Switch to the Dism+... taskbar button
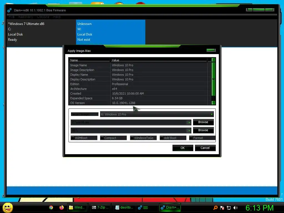Screen dimensions: 284x213 [x=170, y=207]
